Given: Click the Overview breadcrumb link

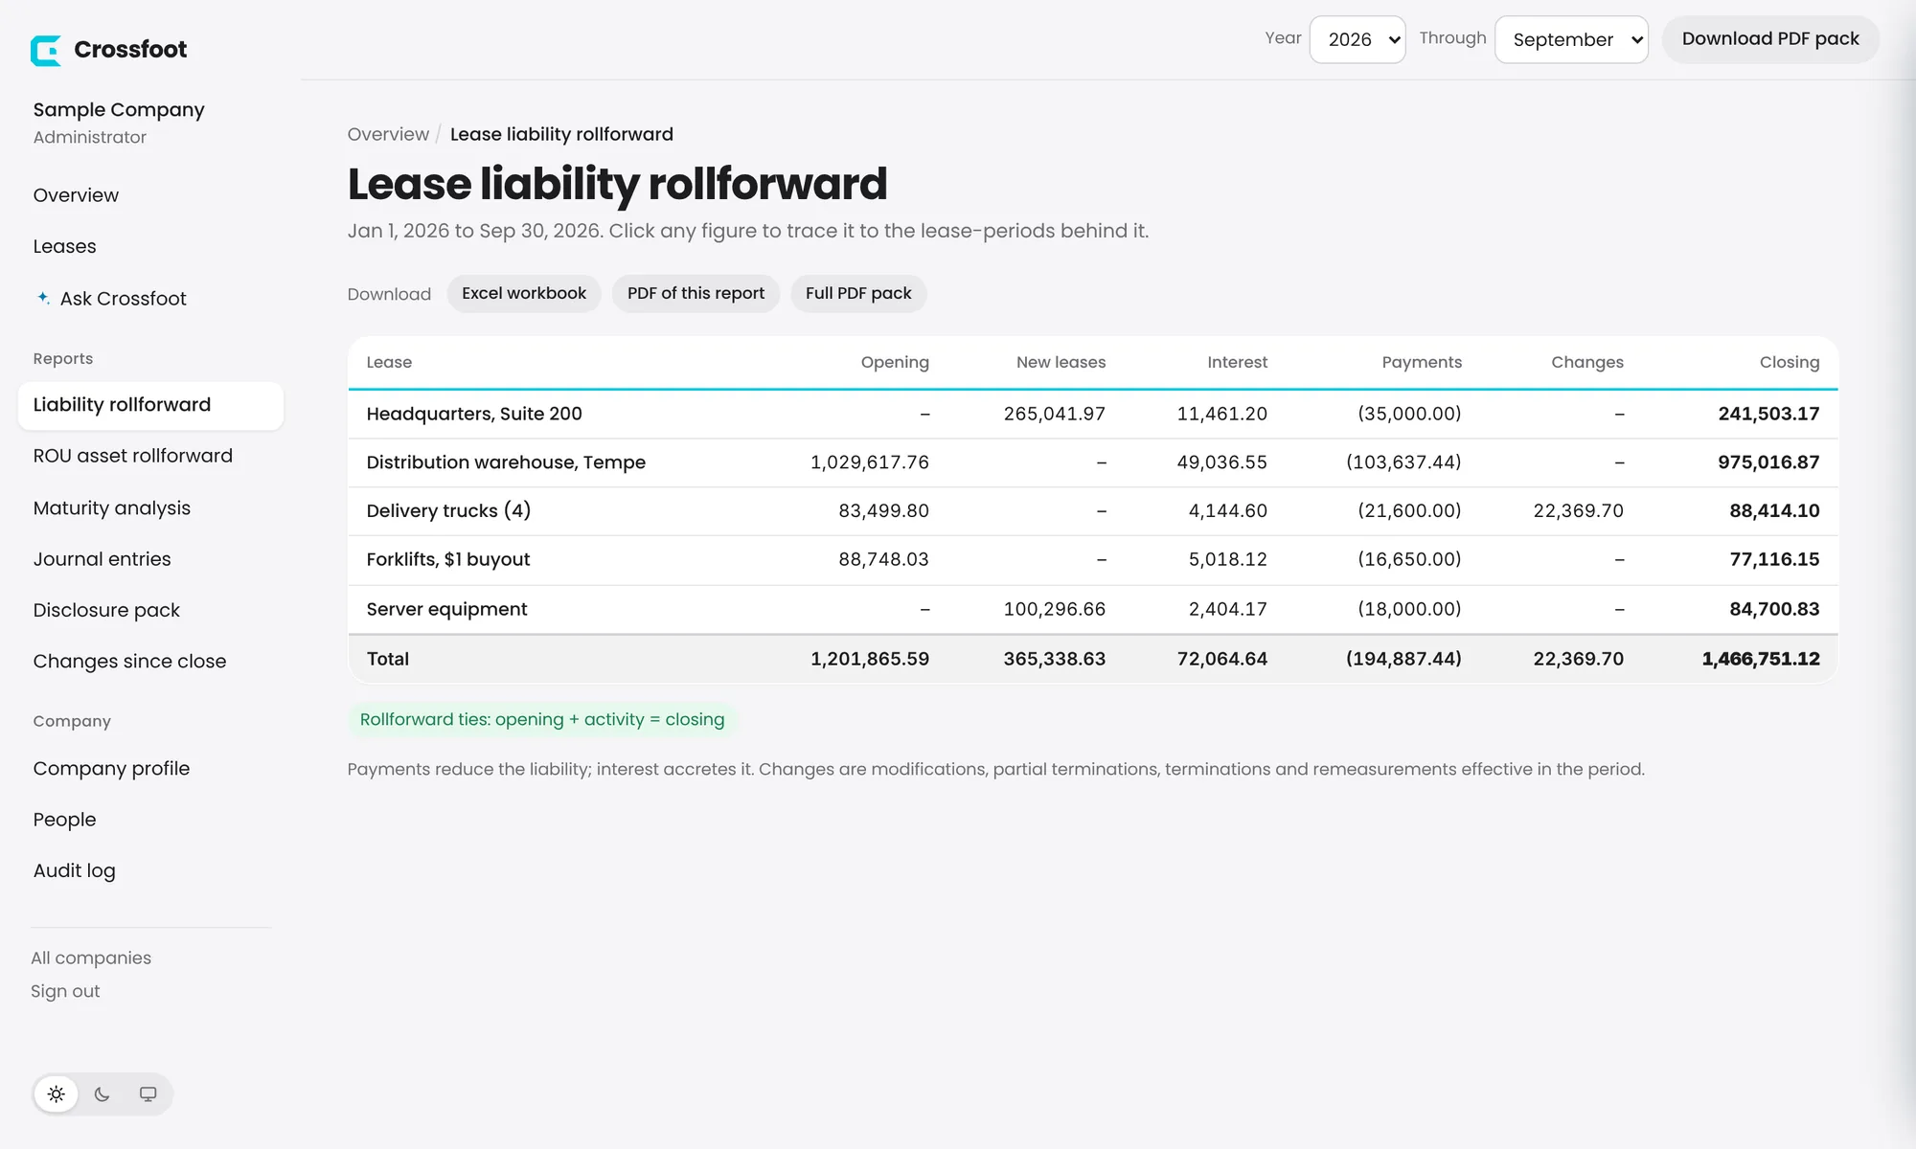Looking at the screenshot, I should 388,134.
